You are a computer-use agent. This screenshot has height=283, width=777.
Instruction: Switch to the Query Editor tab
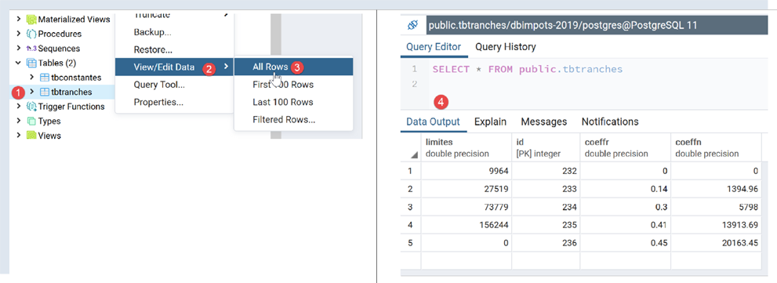[434, 47]
